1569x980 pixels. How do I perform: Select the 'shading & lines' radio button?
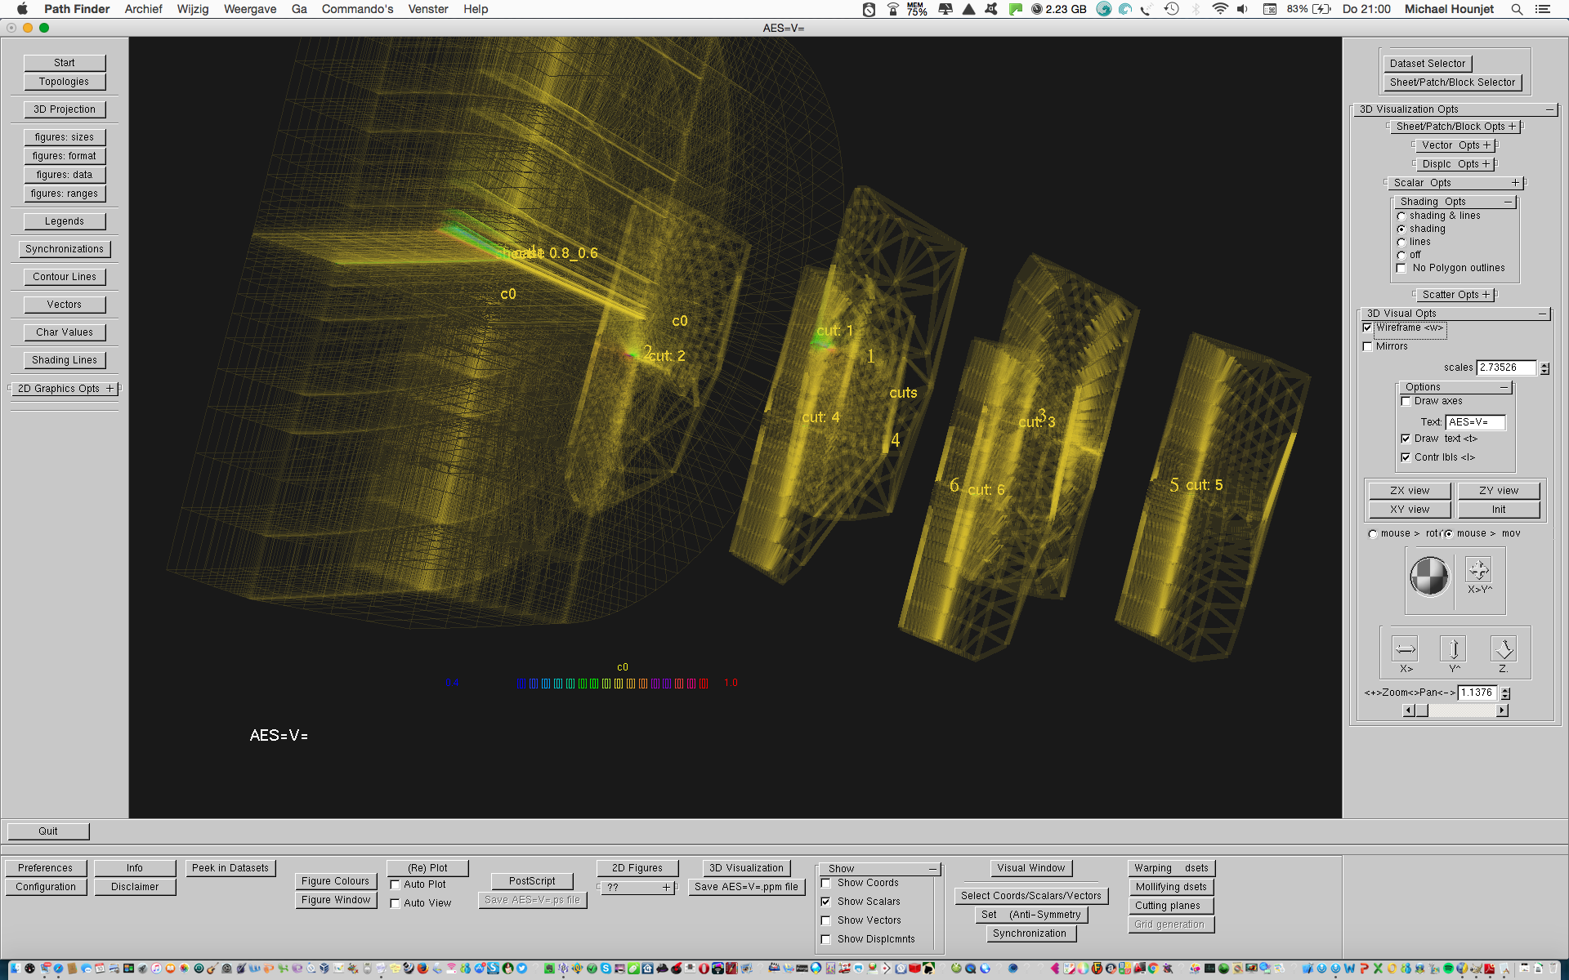tap(1401, 216)
